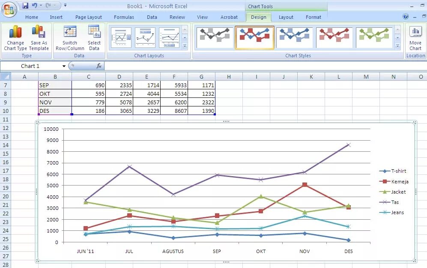
Task: Apply the second chart layout thumbnail
Action: point(145,38)
